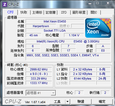This screenshot has height=106, width=115.
Task: Click the L1 指令 associativity 8-向
Action: 103,74
